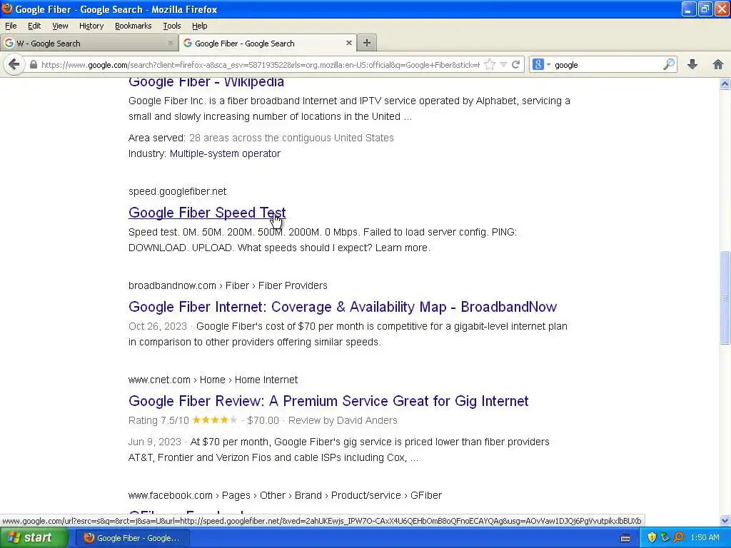The image size is (731, 548).
Task: Open the History menu
Action: tap(91, 26)
